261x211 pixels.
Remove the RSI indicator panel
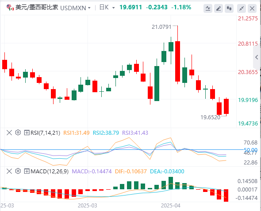pyautogui.click(x=9, y=133)
